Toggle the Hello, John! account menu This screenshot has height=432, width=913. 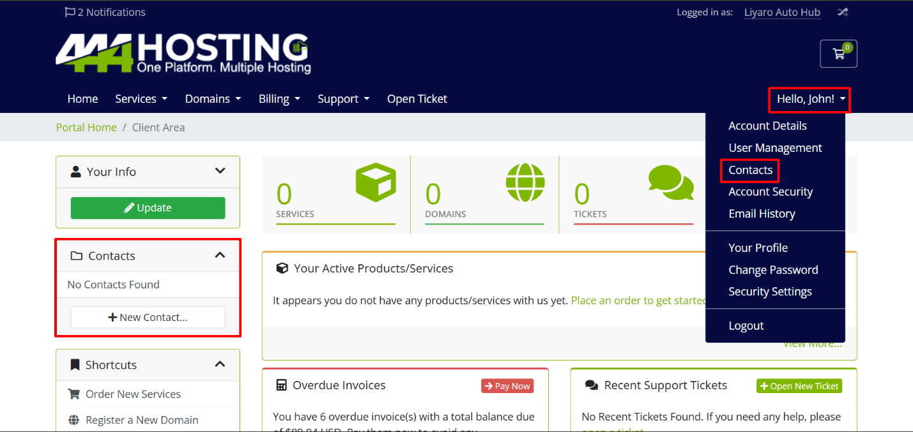809,99
